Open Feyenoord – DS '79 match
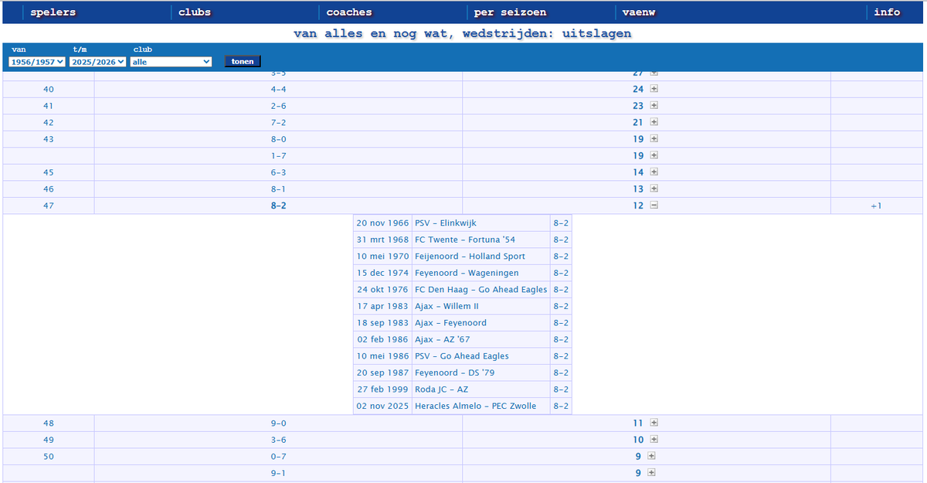 coord(454,372)
